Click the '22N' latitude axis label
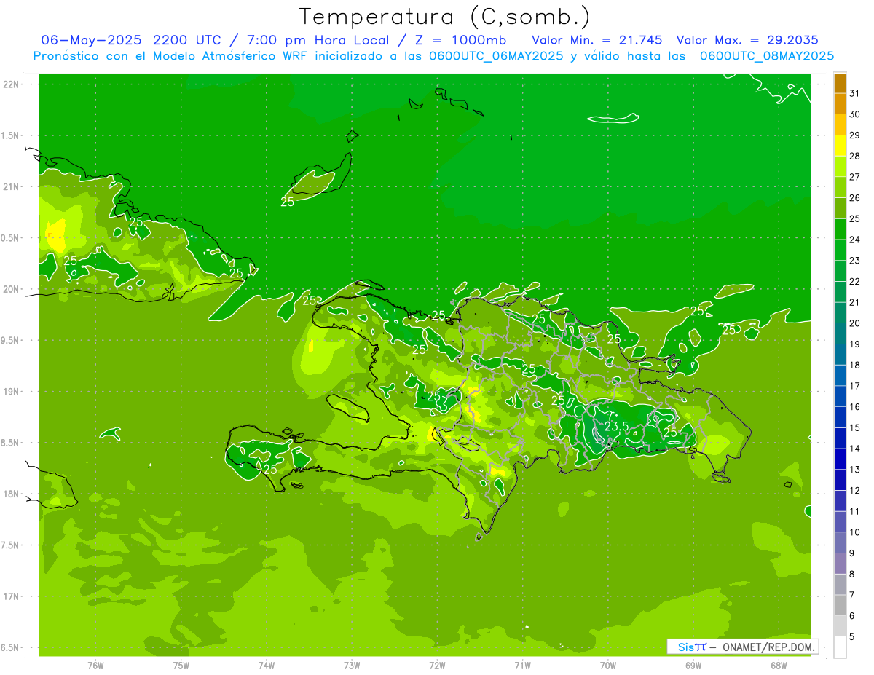The image size is (874, 675). click(11, 84)
